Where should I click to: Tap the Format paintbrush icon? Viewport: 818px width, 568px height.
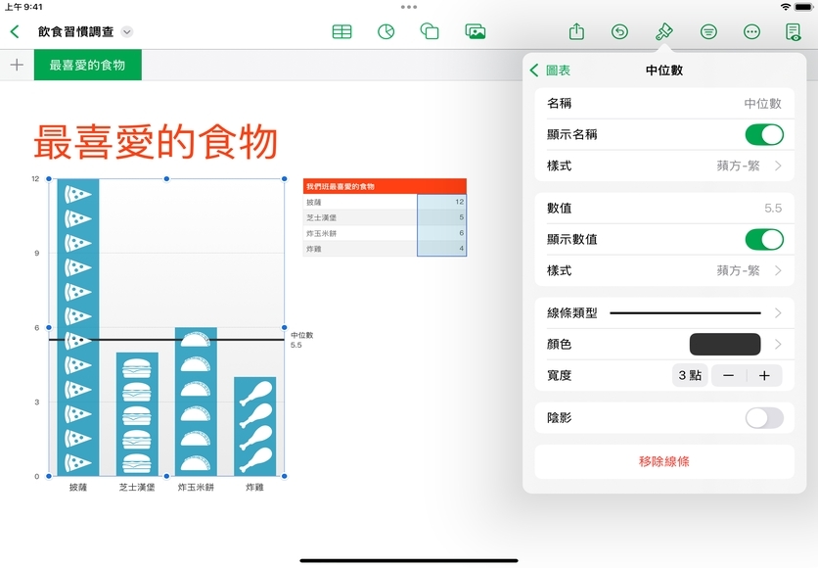663,31
